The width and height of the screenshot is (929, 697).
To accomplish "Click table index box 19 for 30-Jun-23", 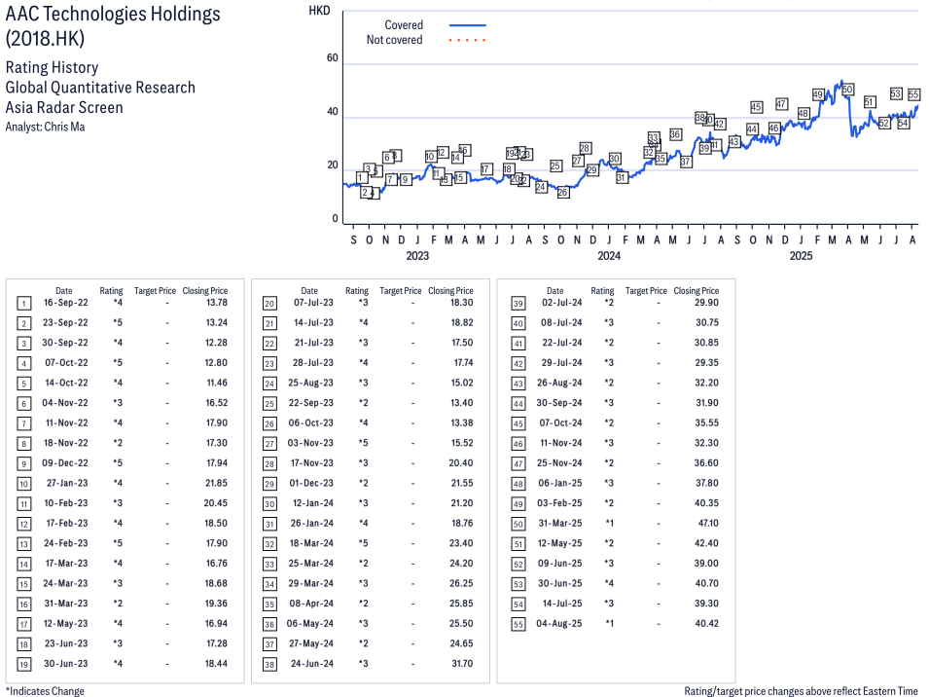I will (23, 665).
